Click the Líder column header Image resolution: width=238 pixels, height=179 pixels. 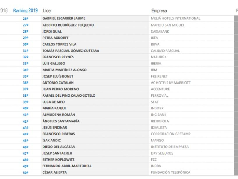click(x=47, y=11)
